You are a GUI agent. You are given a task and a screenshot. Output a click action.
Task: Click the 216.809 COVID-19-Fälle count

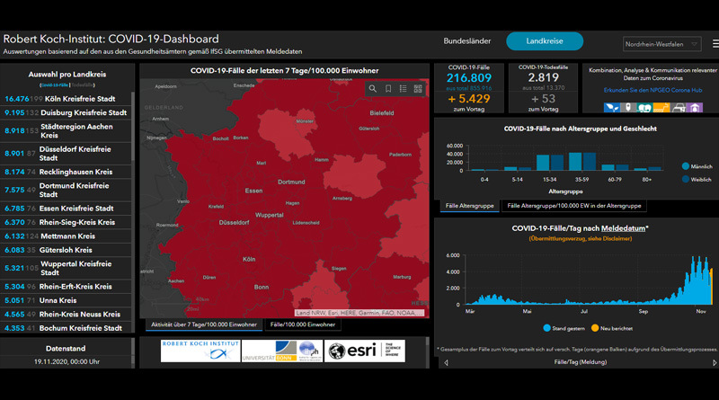coord(468,78)
